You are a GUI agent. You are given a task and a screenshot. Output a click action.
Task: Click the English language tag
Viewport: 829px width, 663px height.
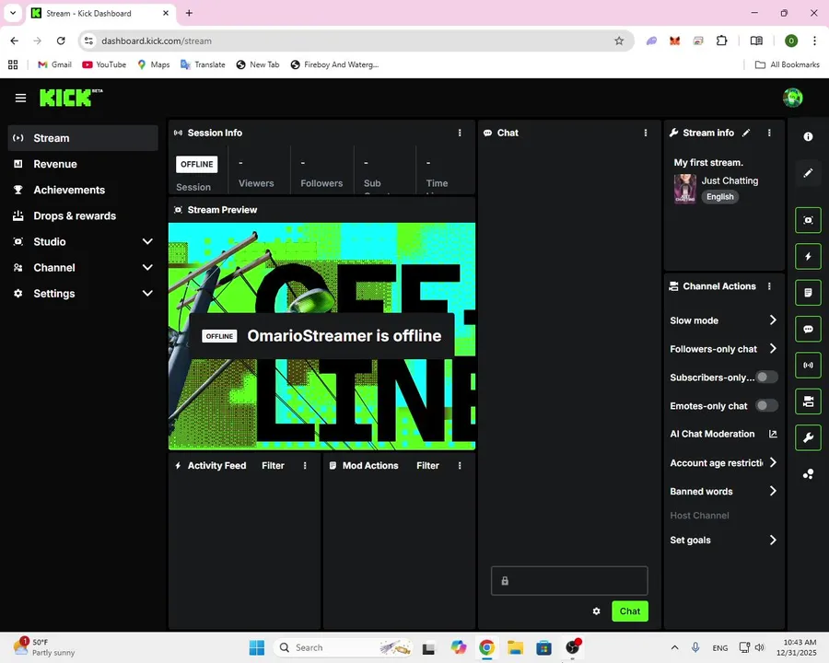pos(719,197)
